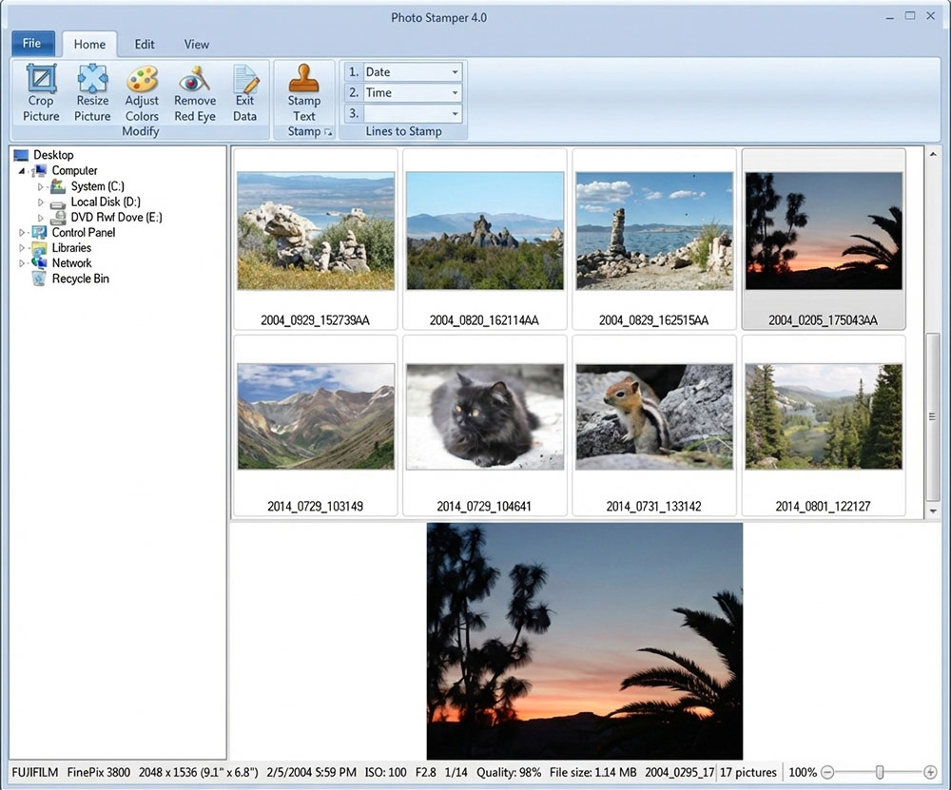
Task: Open the Exif Data editor
Action: click(244, 93)
